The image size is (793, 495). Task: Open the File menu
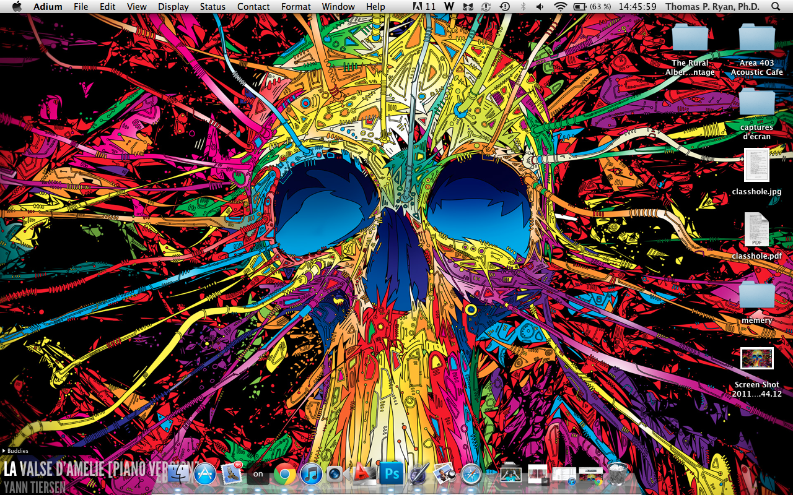81,7
